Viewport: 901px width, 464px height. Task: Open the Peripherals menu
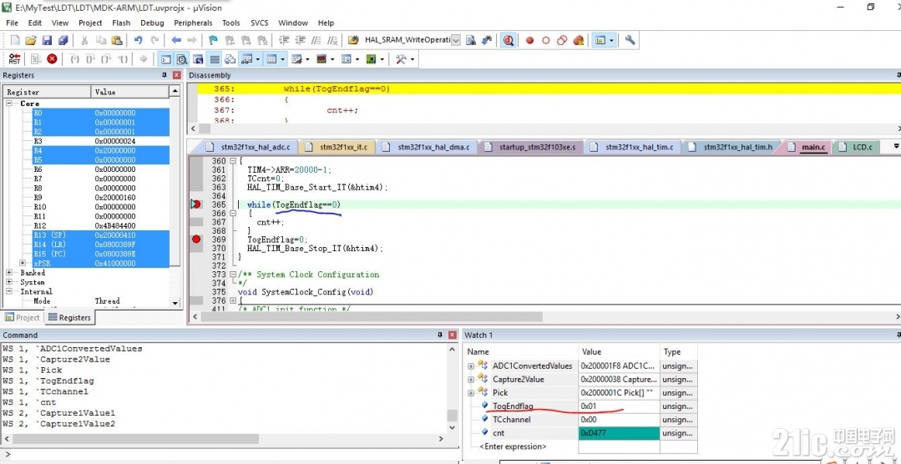pyautogui.click(x=193, y=23)
